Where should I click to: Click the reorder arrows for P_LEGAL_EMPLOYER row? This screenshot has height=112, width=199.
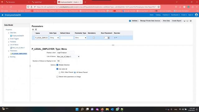115,38
